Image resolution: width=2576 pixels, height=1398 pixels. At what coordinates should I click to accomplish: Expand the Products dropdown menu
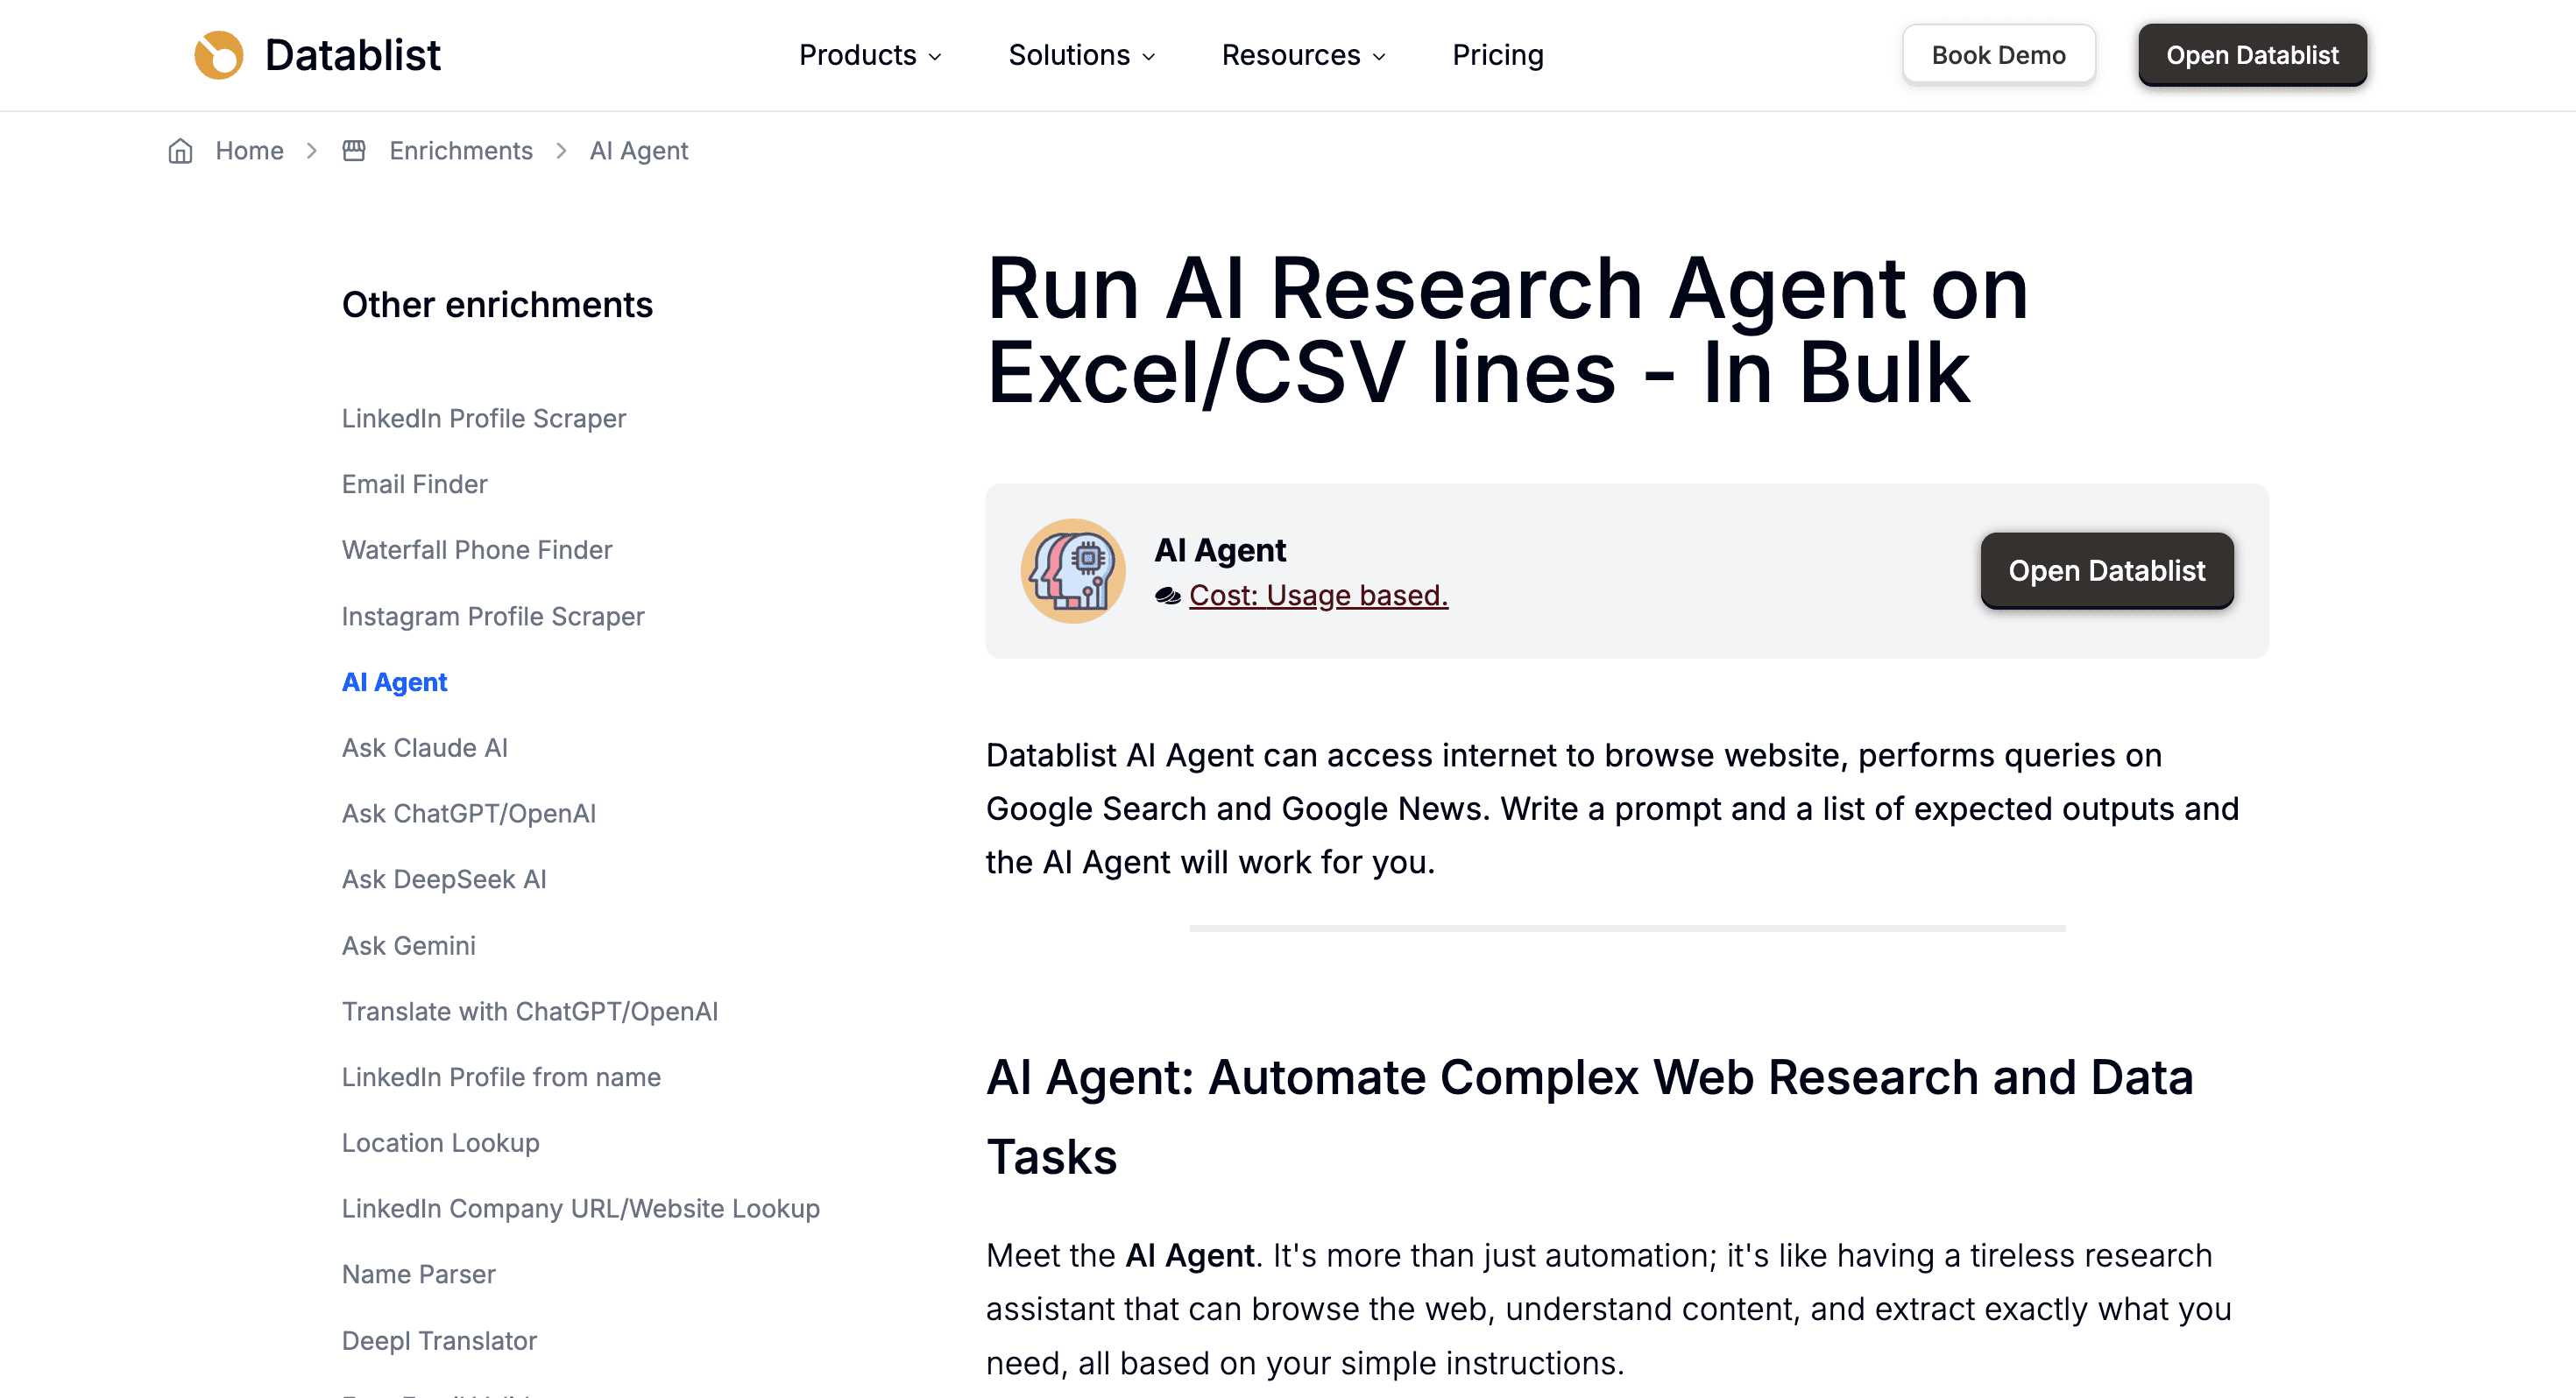click(869, 55)
